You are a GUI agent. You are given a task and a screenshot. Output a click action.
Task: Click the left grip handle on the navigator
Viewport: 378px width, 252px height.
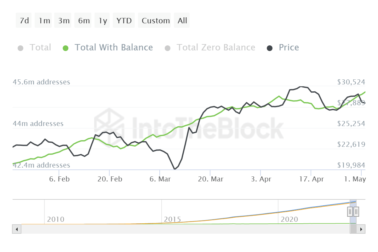click(x=350, y=211)
